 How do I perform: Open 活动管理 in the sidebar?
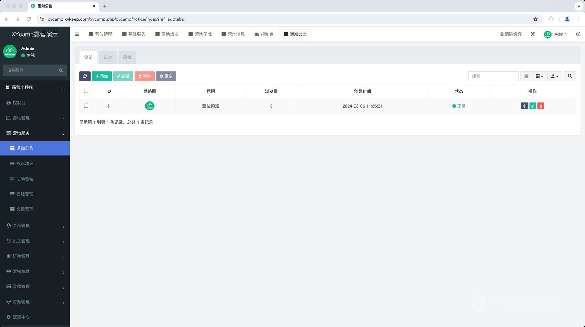(35, 179)
